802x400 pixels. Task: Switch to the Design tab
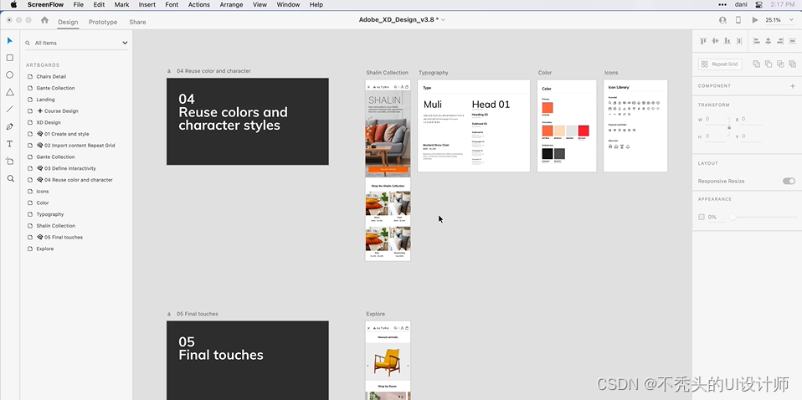[68, 22]
